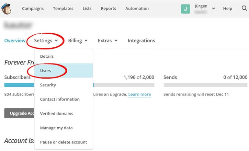Open the search magnifier icon

click(244, 9)
